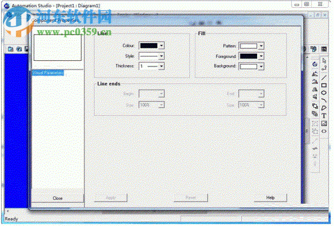Select the Ellipse drawing tool
The width and height of the screenshot is (334, 226).
pos(324,93)
